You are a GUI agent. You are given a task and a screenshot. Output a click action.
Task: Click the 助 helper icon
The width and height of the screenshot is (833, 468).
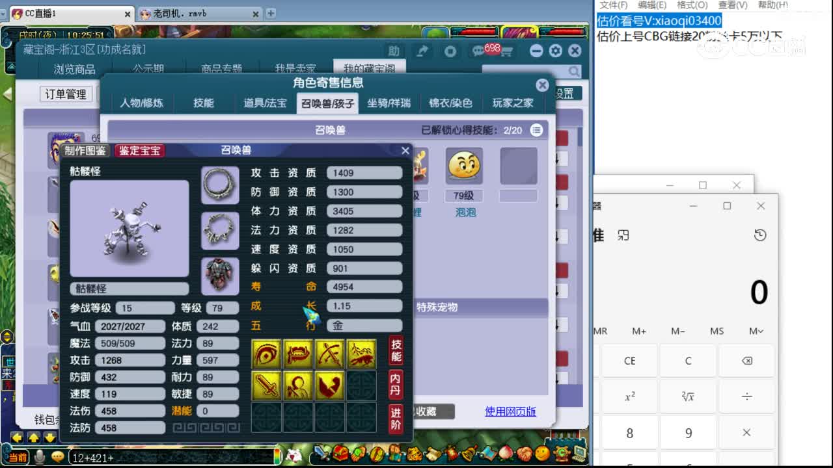pos(394,51)
